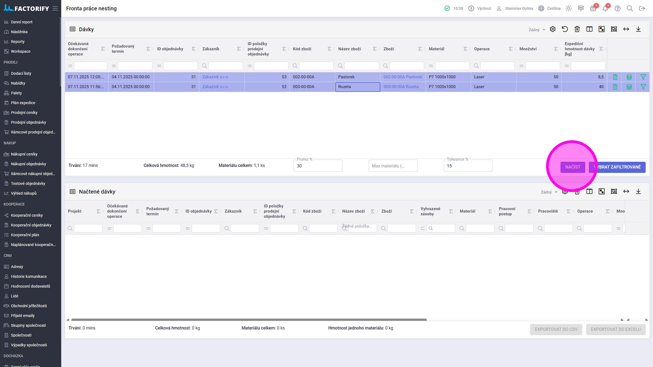Click the filter funnel icon in Rozeta row
The height and width of the screenshot is (367, 653).
tap(643, 87)
